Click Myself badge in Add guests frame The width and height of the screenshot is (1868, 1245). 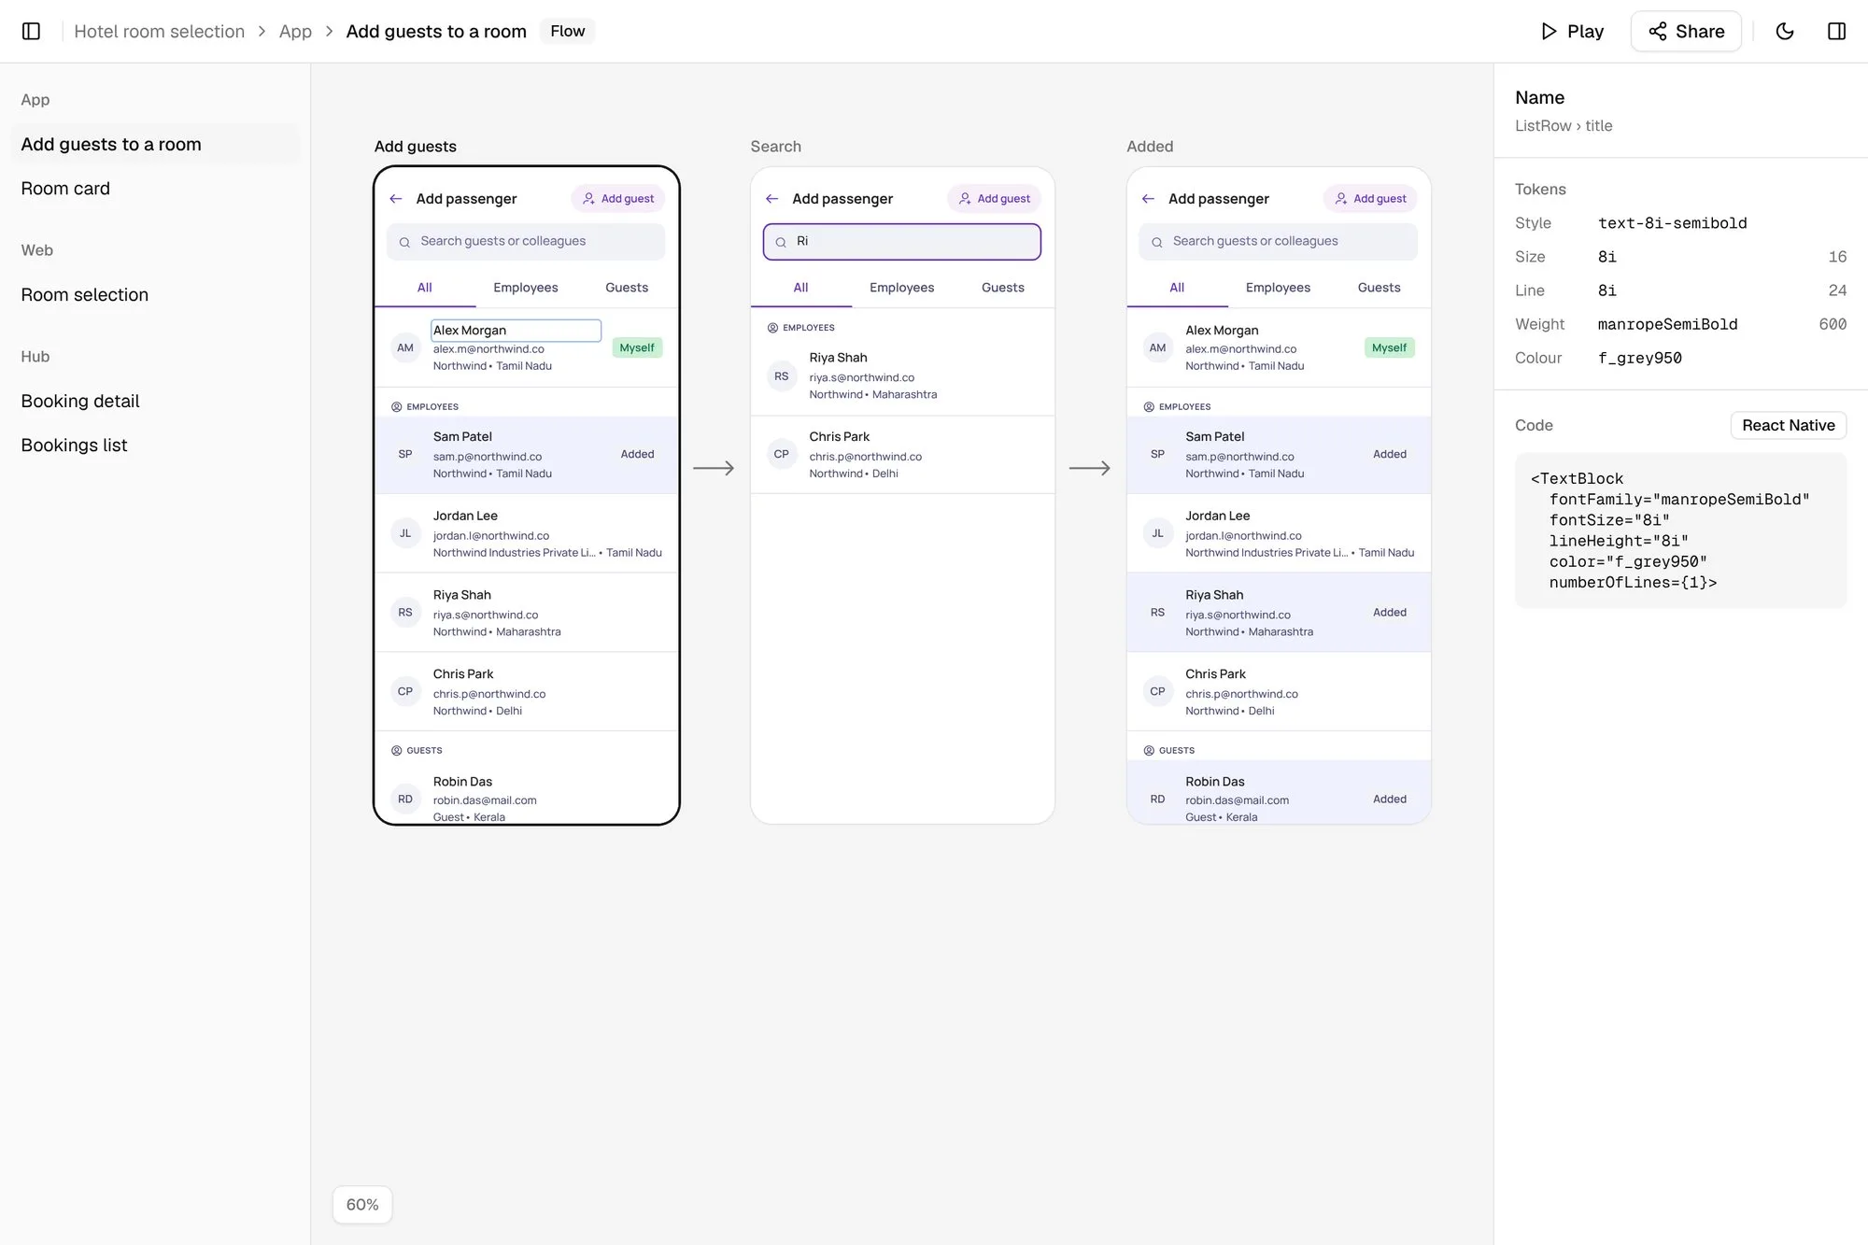coord(637,347)
